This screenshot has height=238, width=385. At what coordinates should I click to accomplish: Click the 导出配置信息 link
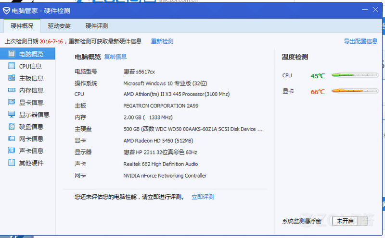click(360, 41)
